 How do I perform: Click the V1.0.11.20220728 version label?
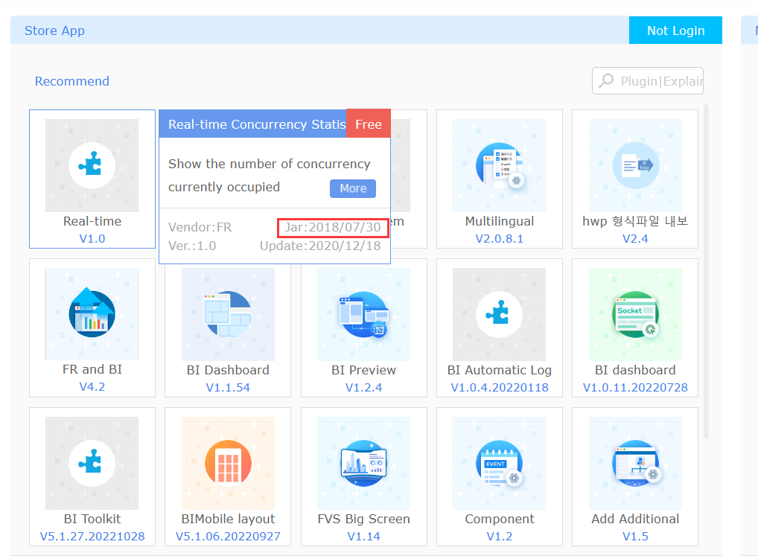tap(635, 387)
